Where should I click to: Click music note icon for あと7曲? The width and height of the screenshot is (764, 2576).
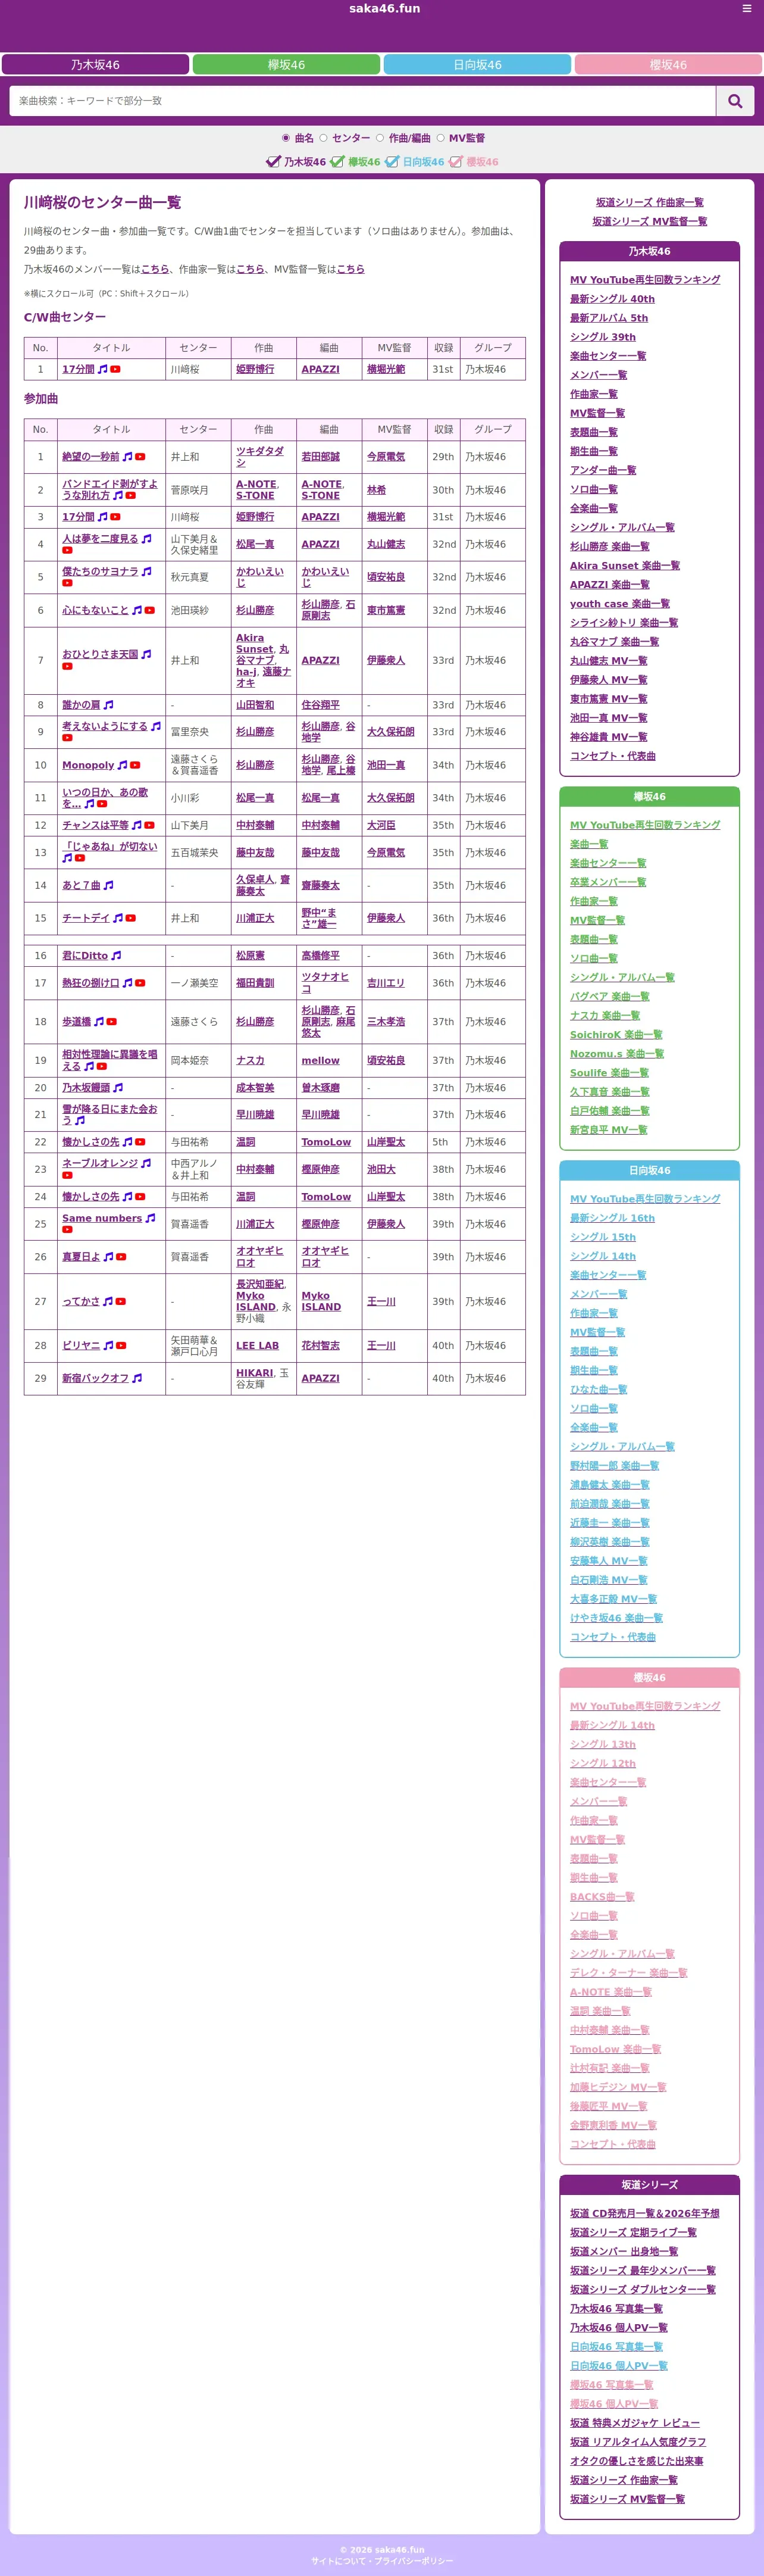tap(108, 885)
